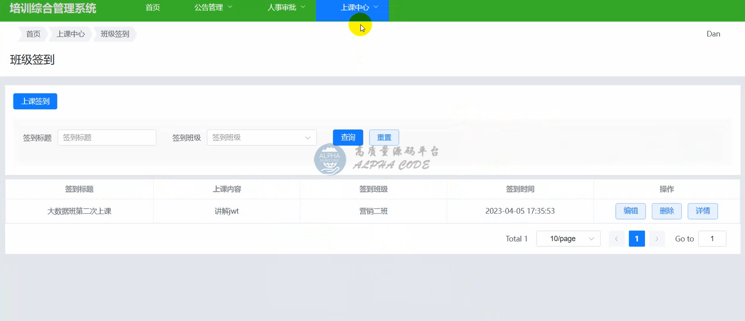Open the 10/page size selector

(x=568, y=239)
